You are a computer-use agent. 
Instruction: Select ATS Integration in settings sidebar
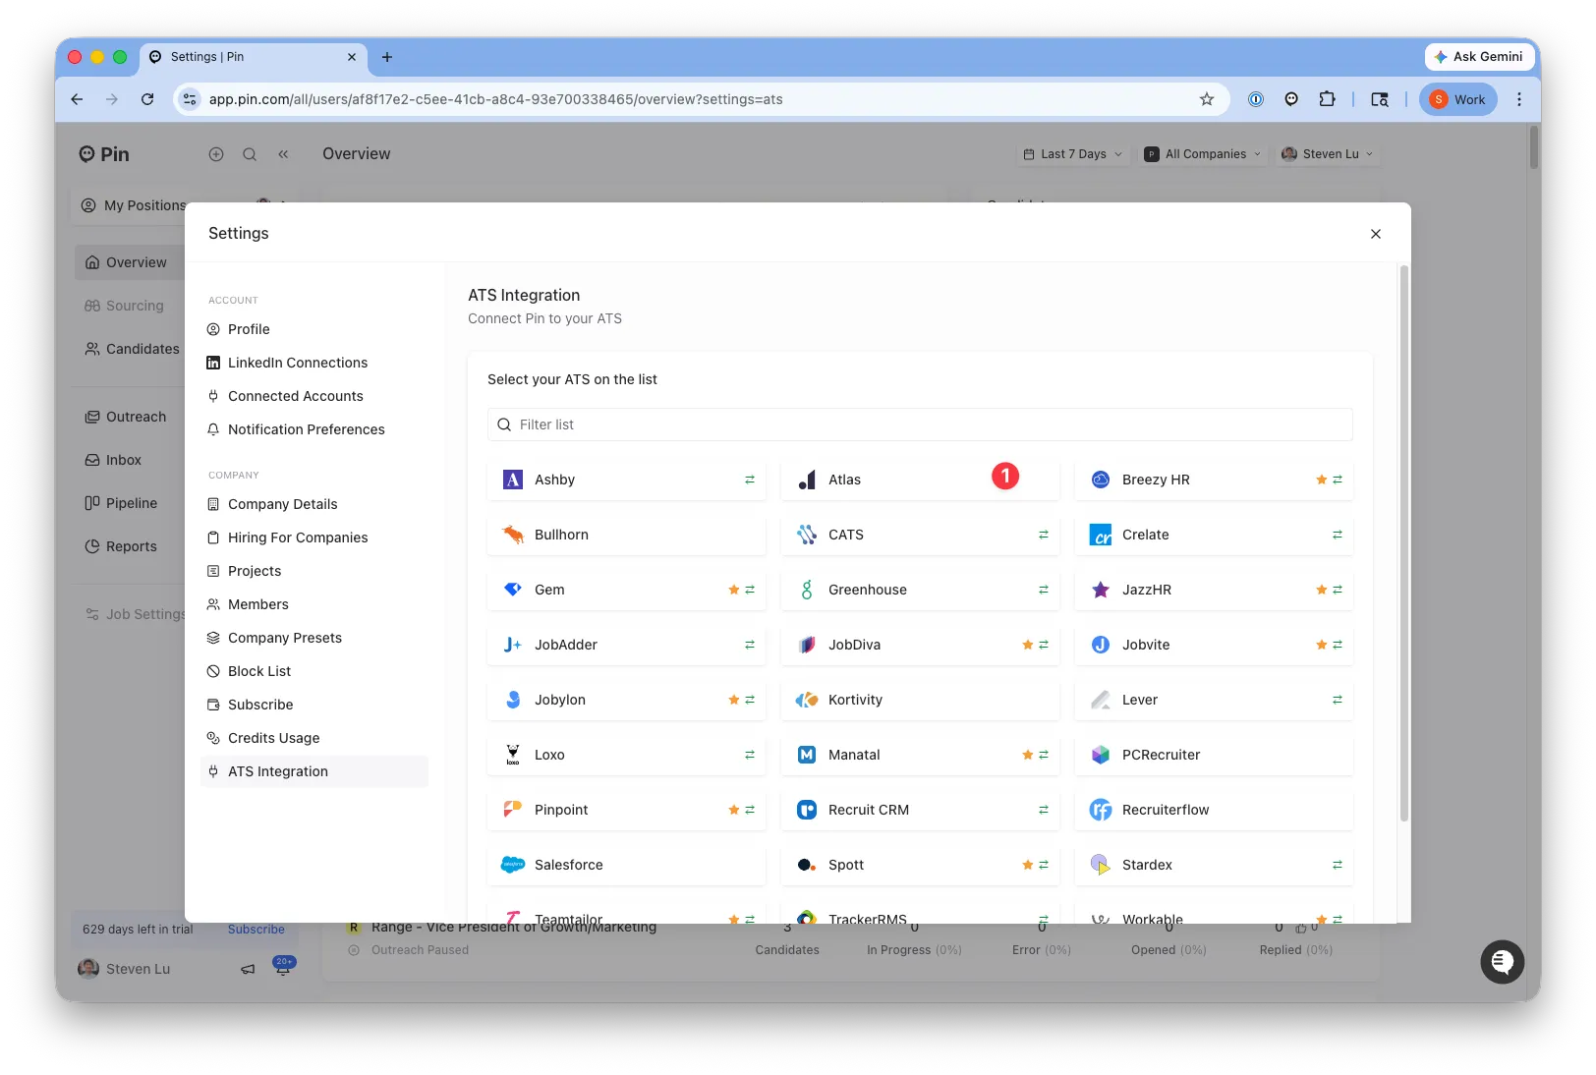click(314, 771)
